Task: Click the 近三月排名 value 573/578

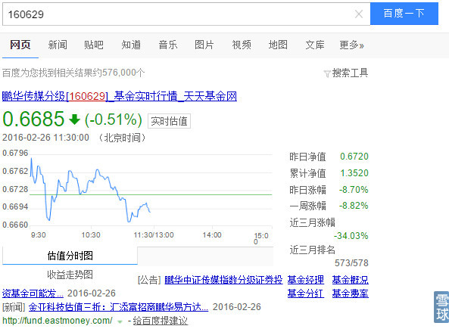Action: click(351, 263)
